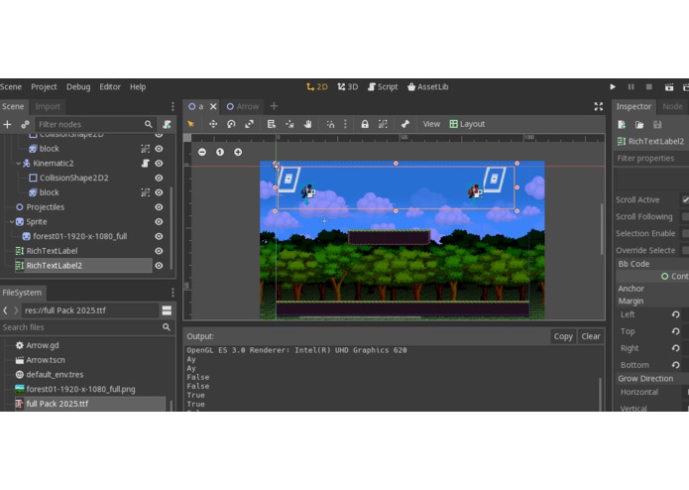Collapse the Sprite tree node

point(12,222)
